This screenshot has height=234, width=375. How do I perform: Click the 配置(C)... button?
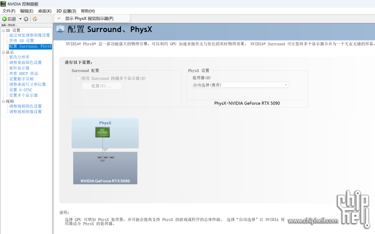click(x=102, y=86)
